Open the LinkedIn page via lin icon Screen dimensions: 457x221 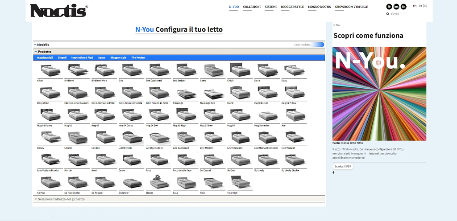pos(403,7)
